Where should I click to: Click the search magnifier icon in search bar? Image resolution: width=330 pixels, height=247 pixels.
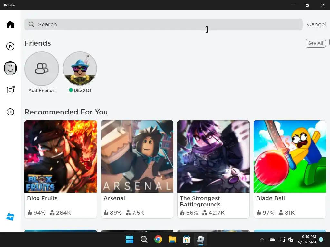[x=31, y=24]
